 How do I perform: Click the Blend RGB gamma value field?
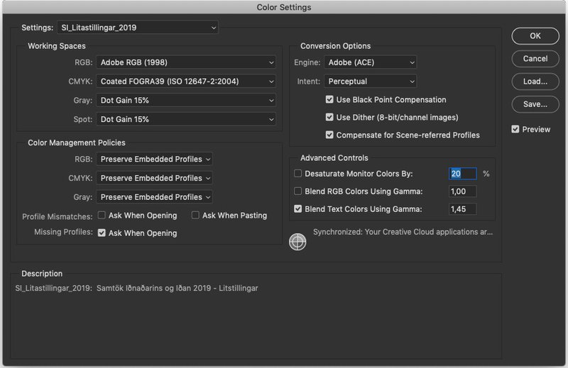(x=463, y=191)
